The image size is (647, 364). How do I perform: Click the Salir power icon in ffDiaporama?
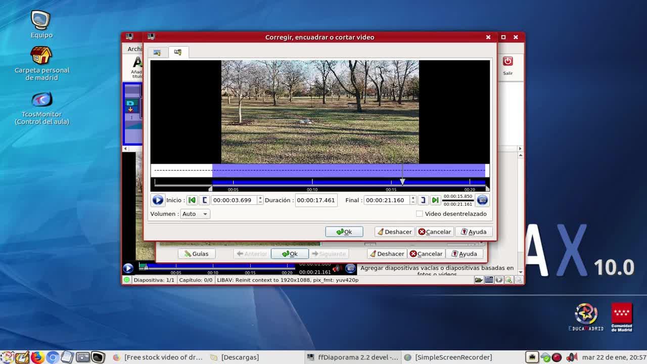tap(508, 62)
